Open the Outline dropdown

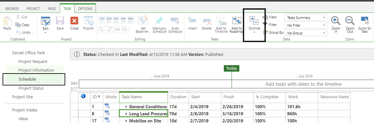(x=254, y=25)
